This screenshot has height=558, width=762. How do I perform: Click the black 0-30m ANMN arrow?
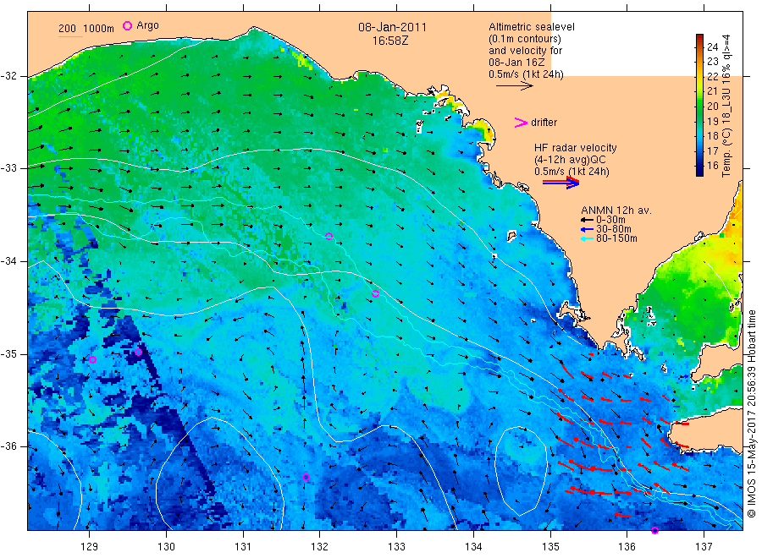pyautogui.click(x=588, y=221)
